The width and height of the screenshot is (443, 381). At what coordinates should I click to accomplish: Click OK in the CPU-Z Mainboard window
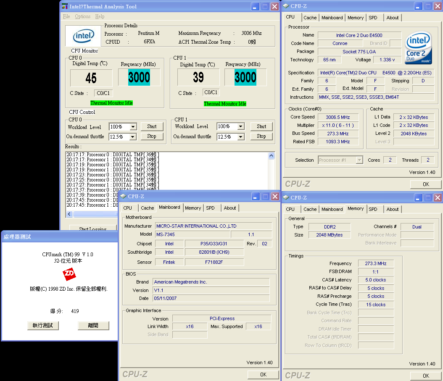tap(263, 375)
